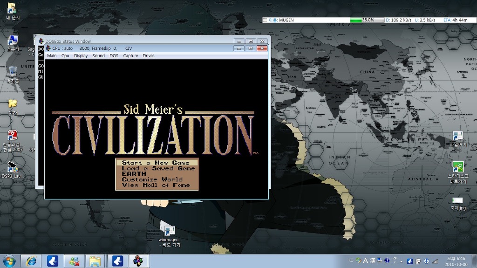This screenshot has height=268, width=477.
Task: Open the Capture dropdown menu
Action: point(130,56)
